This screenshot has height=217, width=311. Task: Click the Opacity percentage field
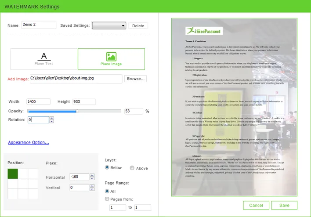tap(134, 111)
